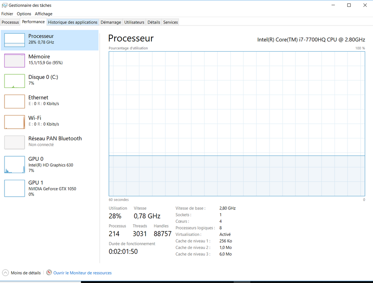373x283 pixels.
Task: Select the Ethernet graph thumbnail
Action: [15, 101]
